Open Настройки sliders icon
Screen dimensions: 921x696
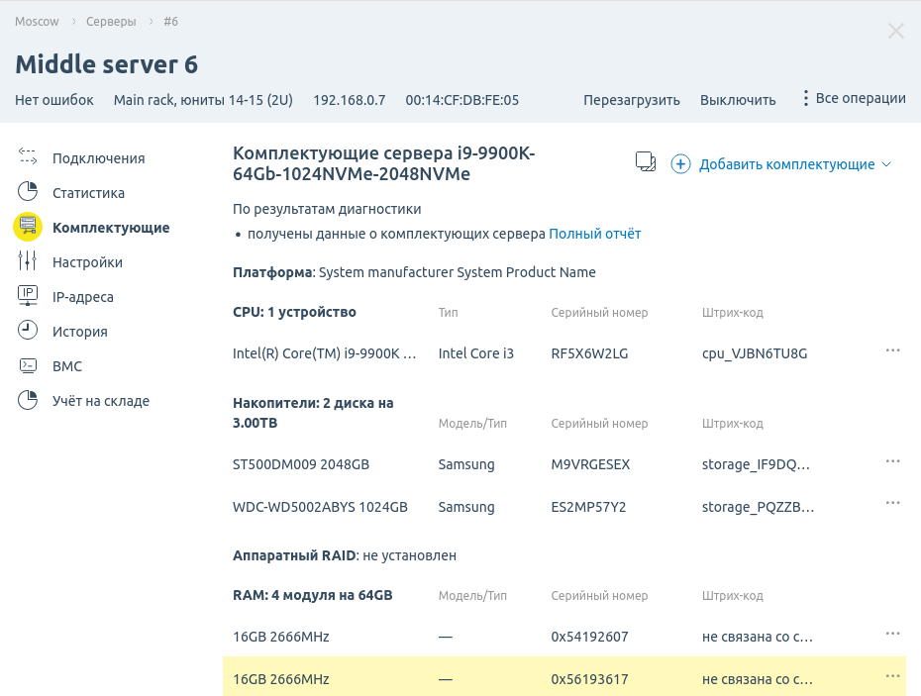click(x=28, y=261)
